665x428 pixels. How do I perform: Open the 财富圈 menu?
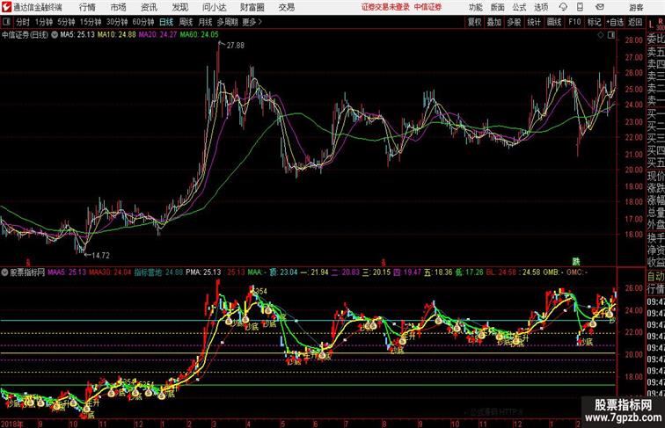click(252, 7)
